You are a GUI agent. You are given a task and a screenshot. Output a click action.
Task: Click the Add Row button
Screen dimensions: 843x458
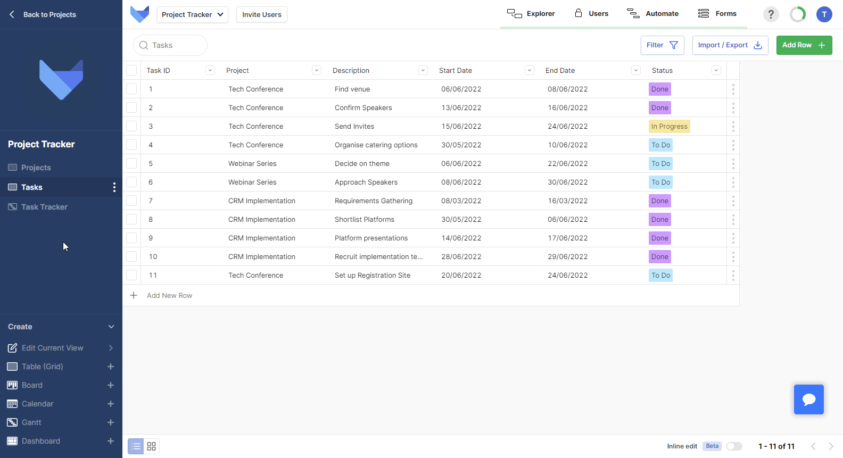(x=804, y=45)
